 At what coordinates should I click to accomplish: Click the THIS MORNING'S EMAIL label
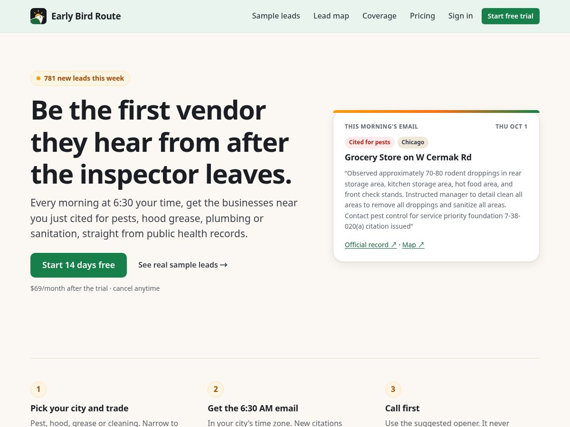[x=381, y=127]
